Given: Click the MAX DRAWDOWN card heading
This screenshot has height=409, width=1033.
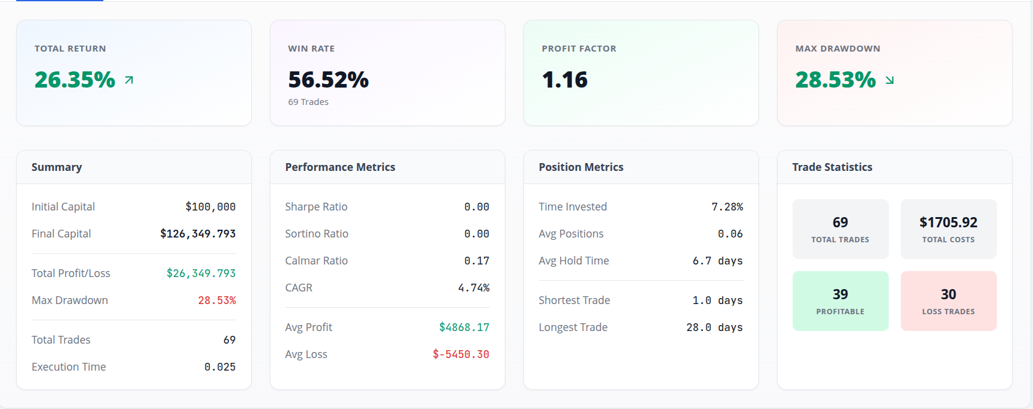Looking at the screenshot, I should 838,49.
